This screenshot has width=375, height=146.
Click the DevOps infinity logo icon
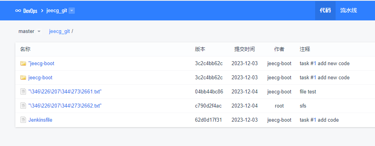click(18, 11)
